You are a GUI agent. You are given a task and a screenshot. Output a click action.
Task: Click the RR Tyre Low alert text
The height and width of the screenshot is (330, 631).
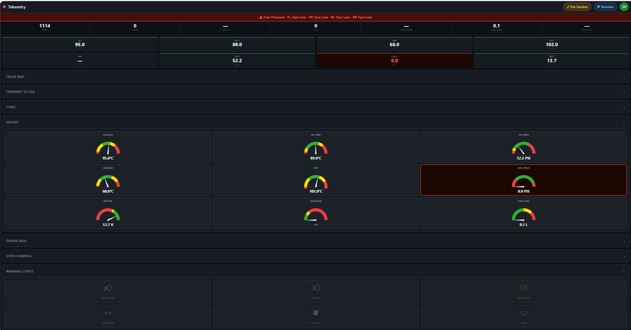pyautogui.click(x=362, y=17)
